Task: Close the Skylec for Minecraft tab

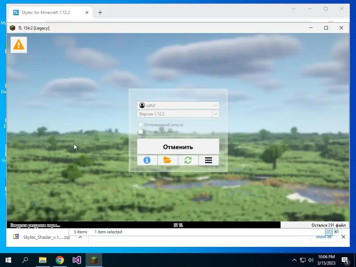Action: 87,13
